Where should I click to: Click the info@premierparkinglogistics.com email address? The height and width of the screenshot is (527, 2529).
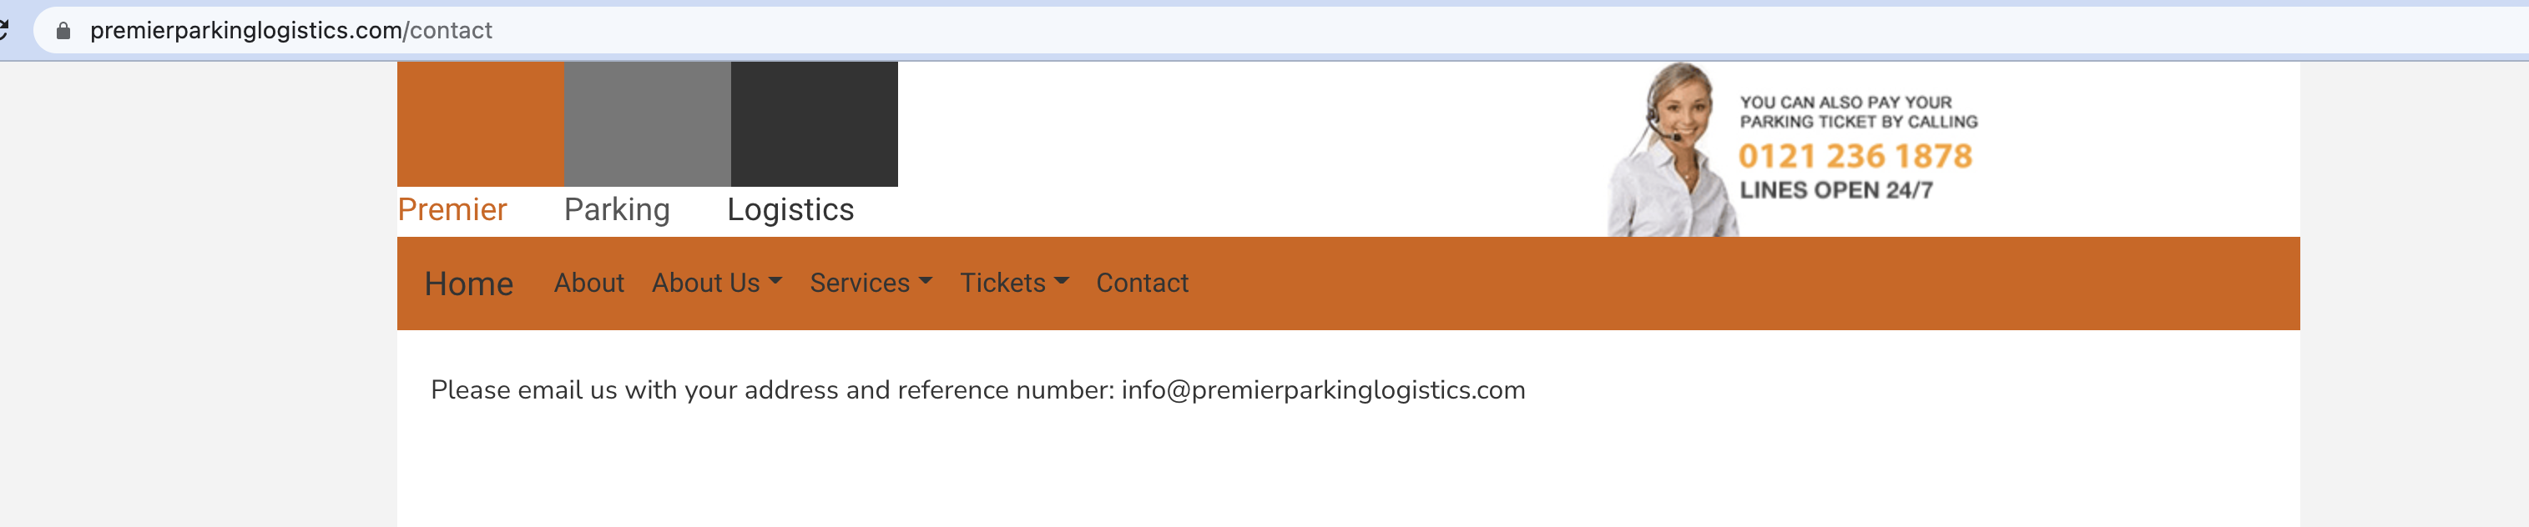click(1322, 389)
